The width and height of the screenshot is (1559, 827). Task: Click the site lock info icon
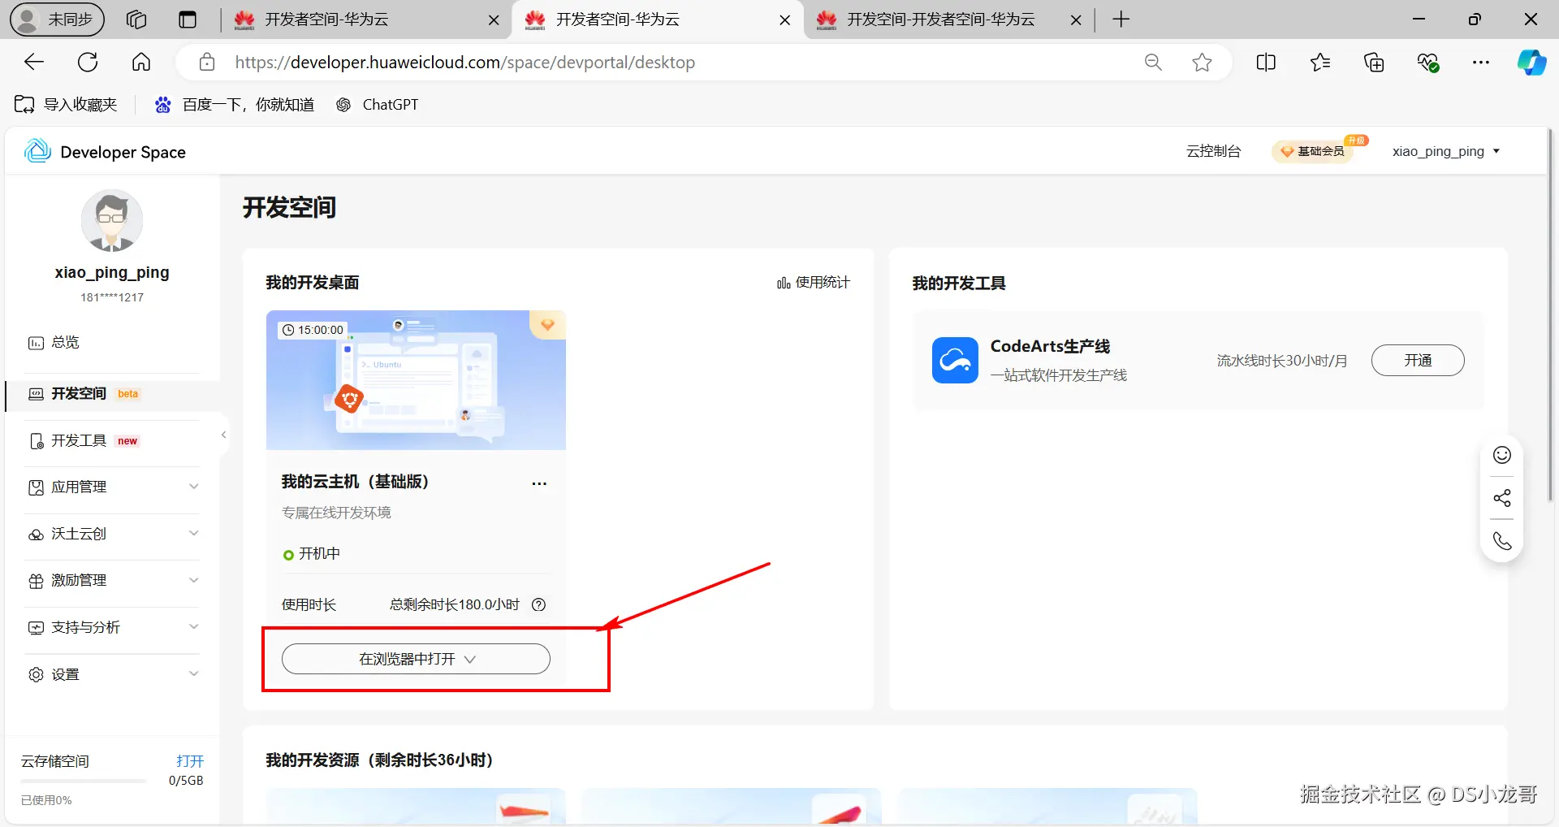click(x=207, y=63)
